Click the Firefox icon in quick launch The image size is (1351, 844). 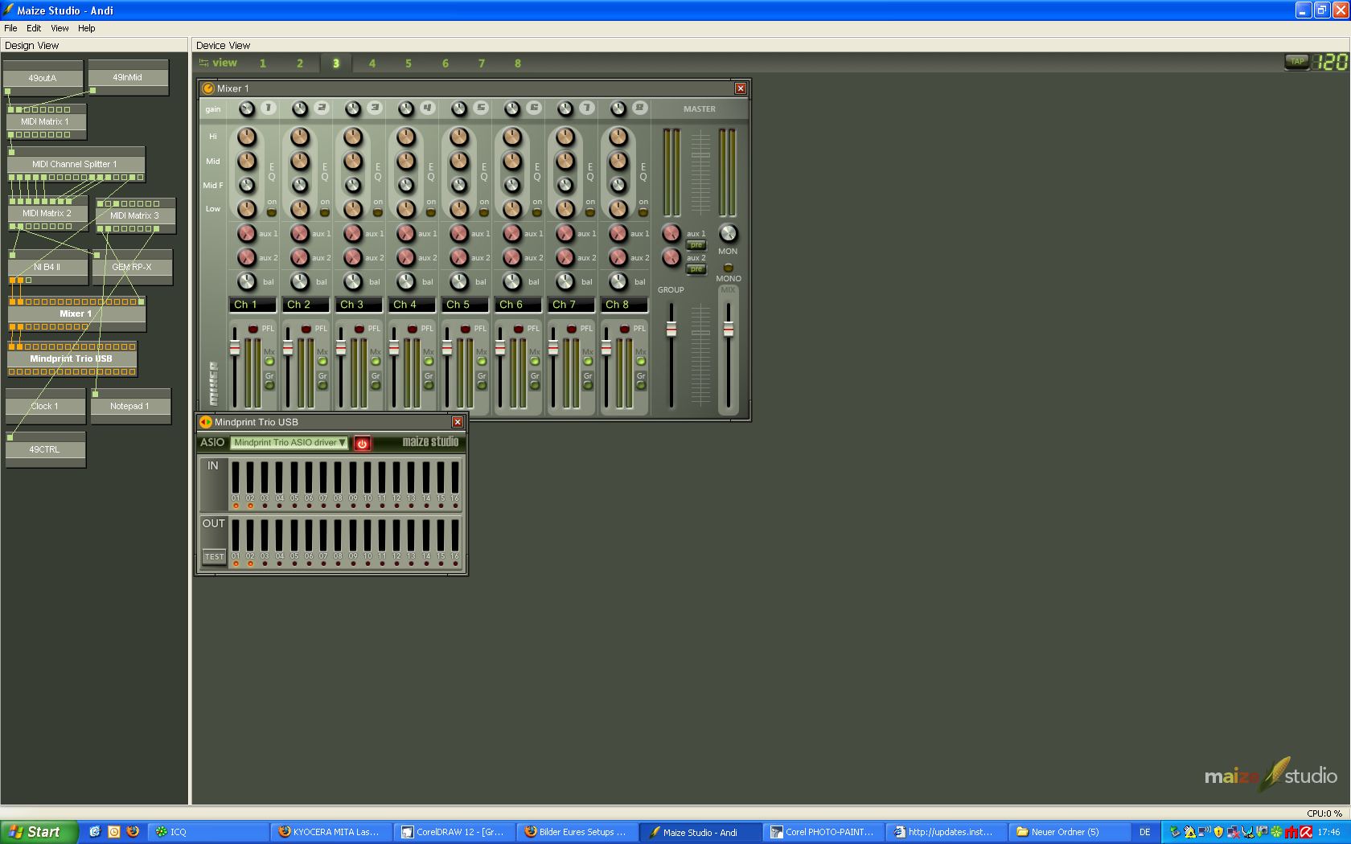133,832
